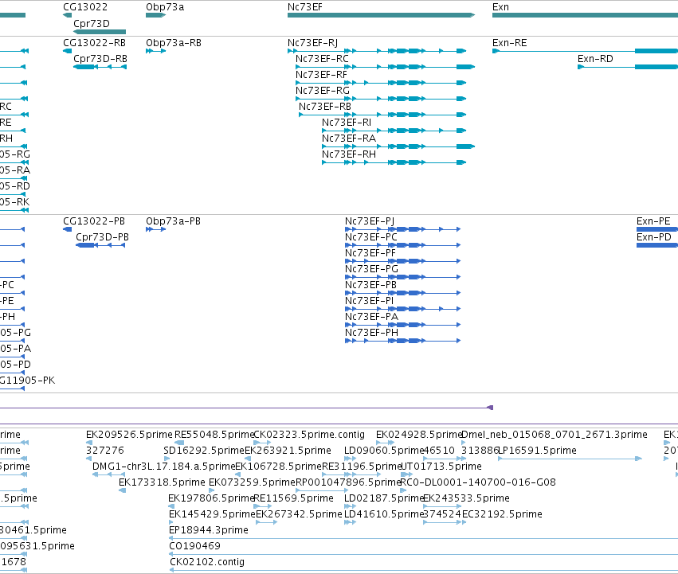Click transcript label Nc73EF-RB
Screen dimensions: 678x574
pos(325,107)
